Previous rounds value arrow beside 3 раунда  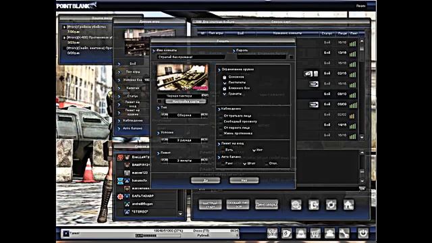pos(165,140)
